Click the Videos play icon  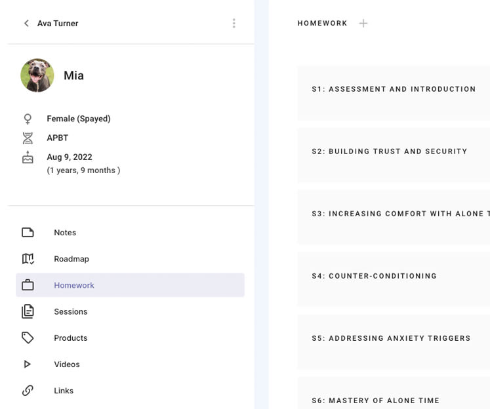click(27, 364)
